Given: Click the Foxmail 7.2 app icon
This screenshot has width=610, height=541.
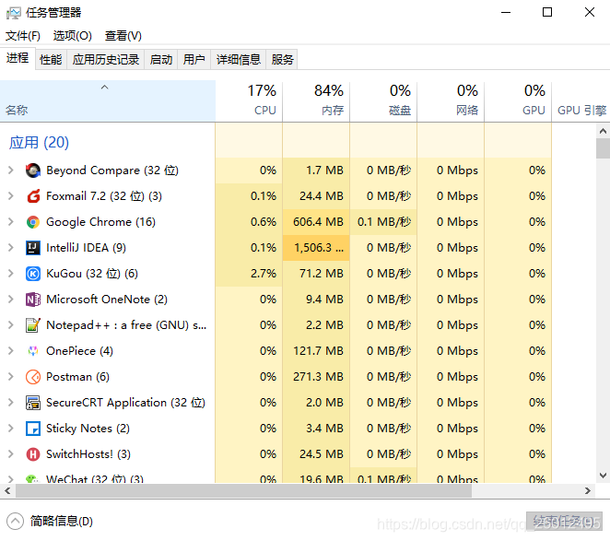Looking at the screenshot, I should pos(33,196).
